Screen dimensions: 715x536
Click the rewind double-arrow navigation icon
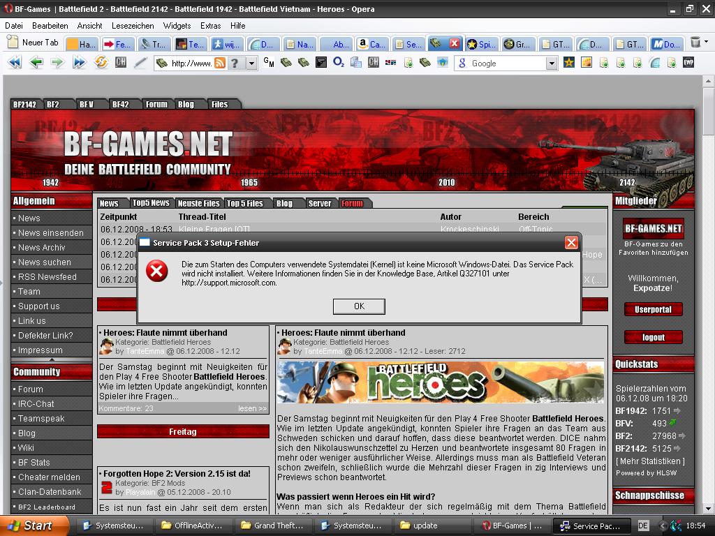(x=15, y=62)
